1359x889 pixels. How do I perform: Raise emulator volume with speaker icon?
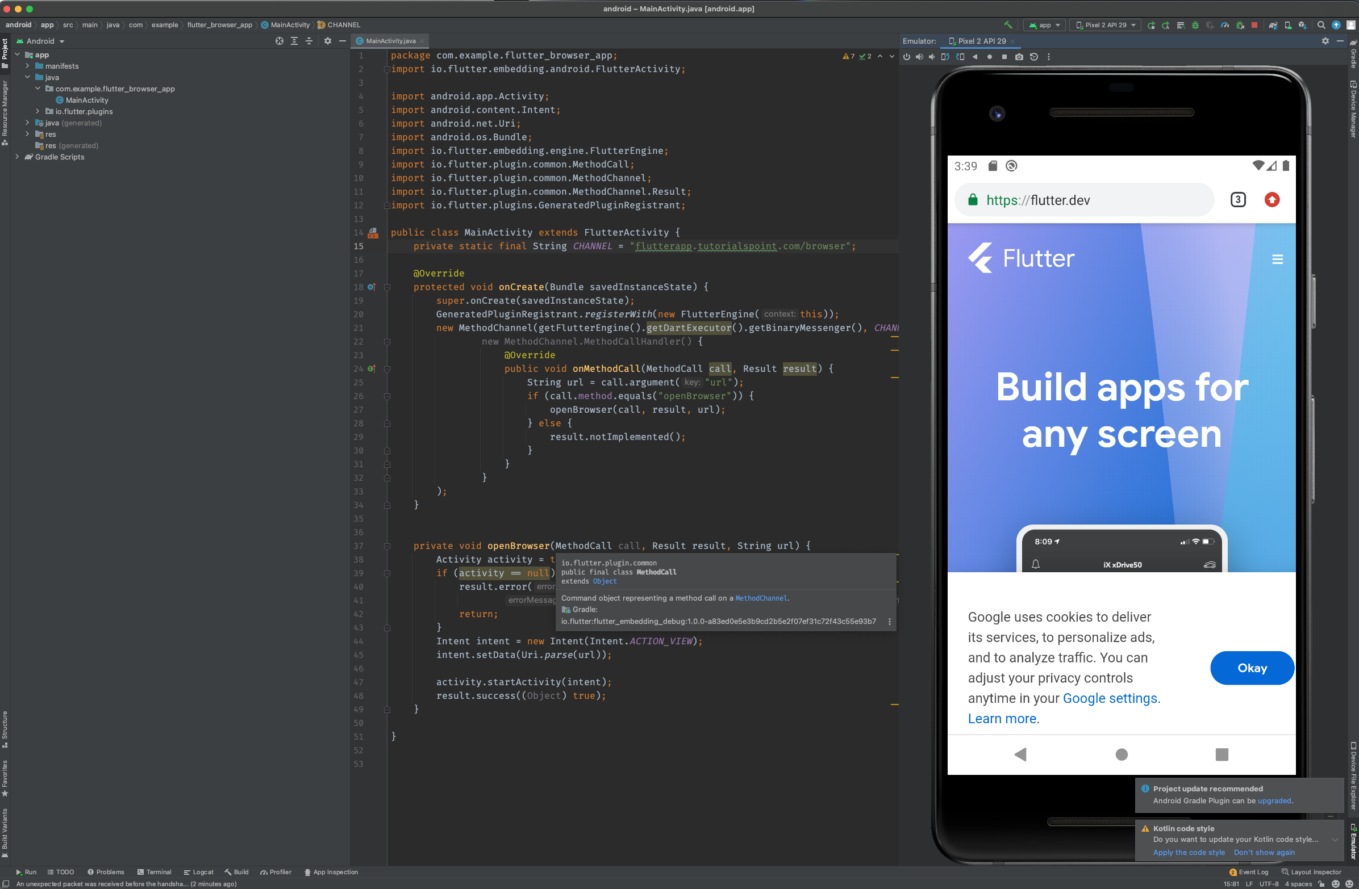click(919, 57)
